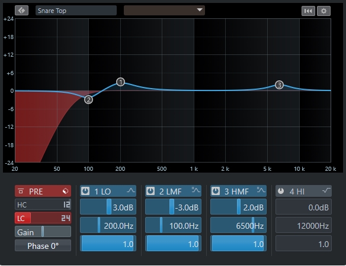
Task: Adjust band 1 frequency slider 200.0Hz
Action: coord(108,225)
